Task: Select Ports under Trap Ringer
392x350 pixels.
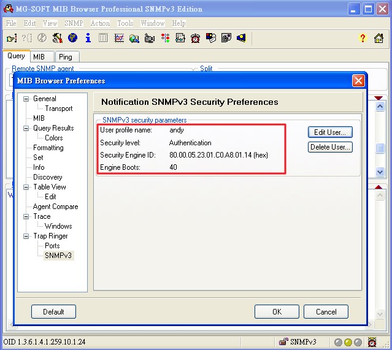Action: 52,246
